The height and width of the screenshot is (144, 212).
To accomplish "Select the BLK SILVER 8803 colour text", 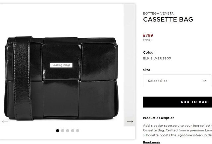I will click(157, 59).
